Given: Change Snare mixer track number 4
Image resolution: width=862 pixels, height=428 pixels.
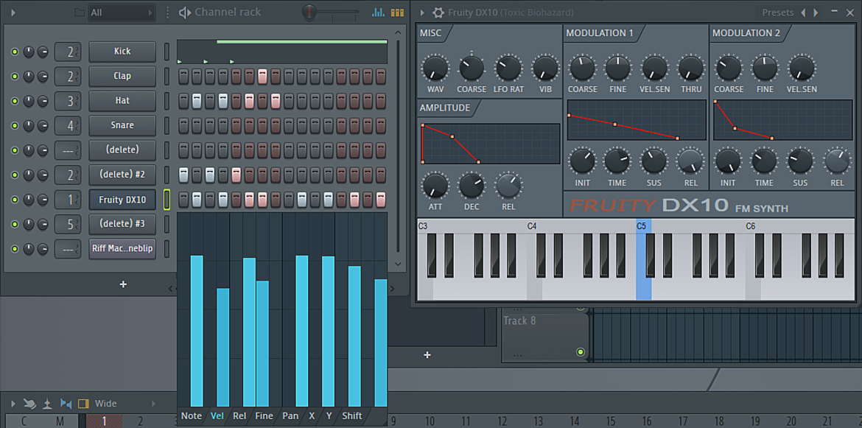Looking at the screenshot, I should pos(68,126).
